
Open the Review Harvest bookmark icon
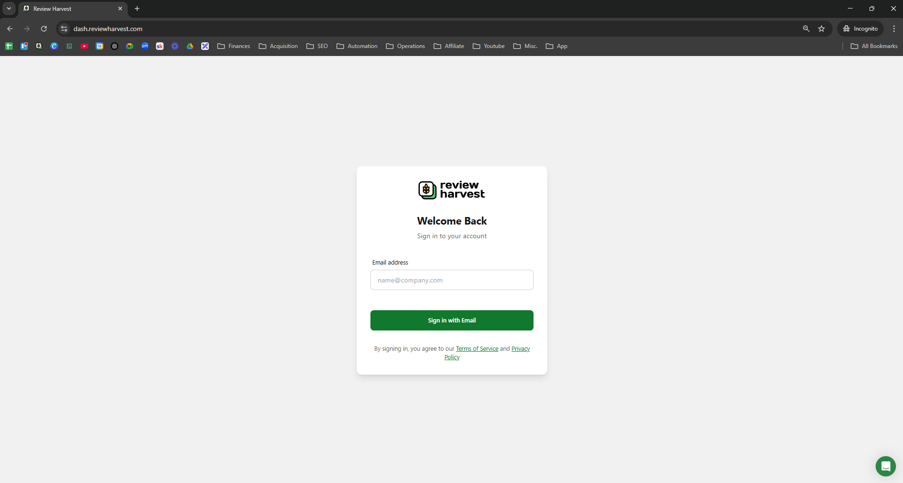click(x=39, y=46)
